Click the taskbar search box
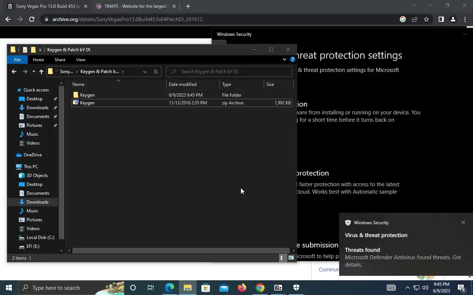 pos(71,288)
